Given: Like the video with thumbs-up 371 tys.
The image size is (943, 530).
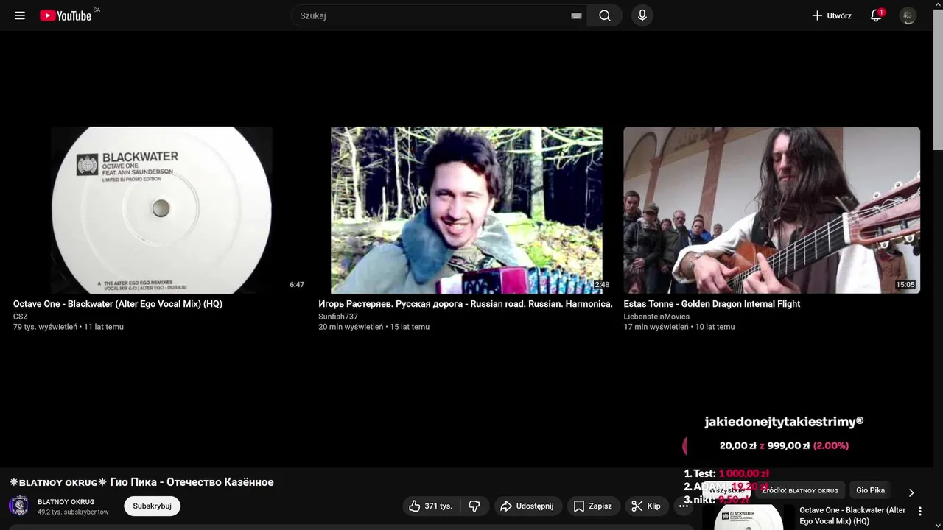Looking at the screenshot, I should pyautogui.click(x=432, y=506).
